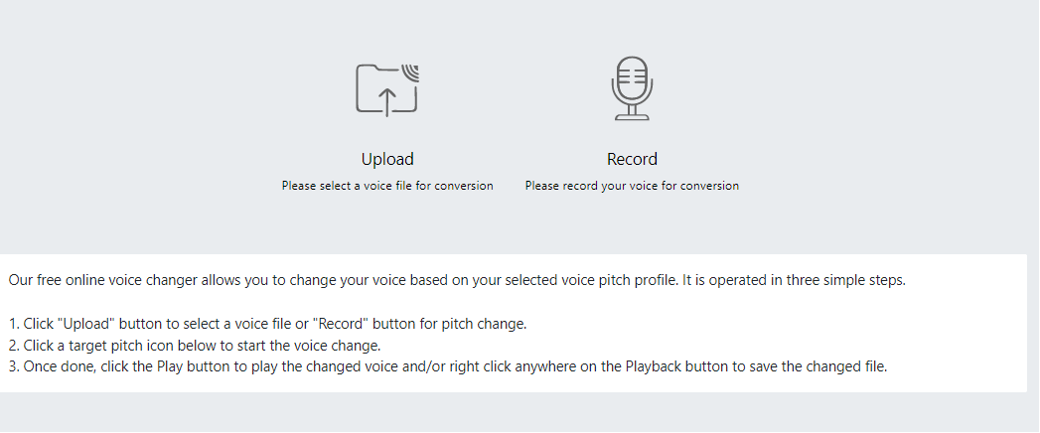Select 'Please select a voice file for conversion'
The height and width of the screenshot is (433, 1040).
pyautogui.click(x=387, y=186)
